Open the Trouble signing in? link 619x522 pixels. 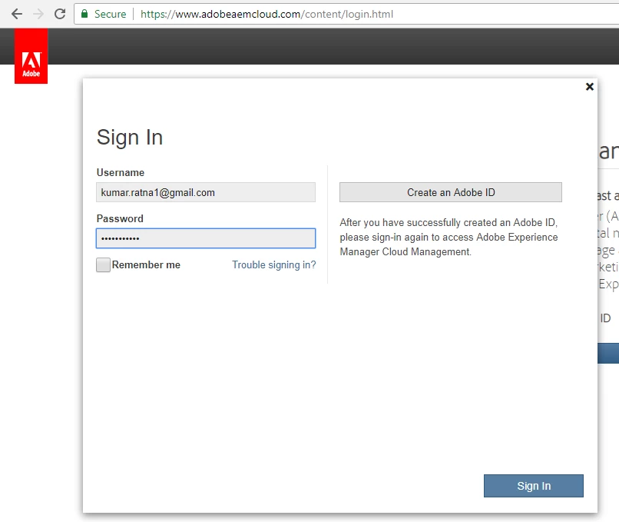[x=274, y=264]
